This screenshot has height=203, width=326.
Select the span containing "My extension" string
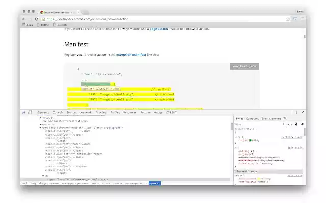click(x=73, y=154)
